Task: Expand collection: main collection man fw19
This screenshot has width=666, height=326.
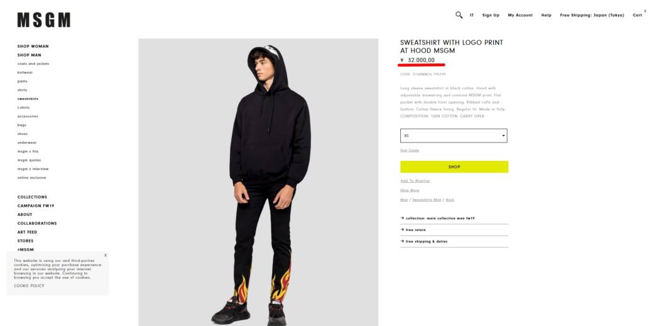Action: point(454,218)
